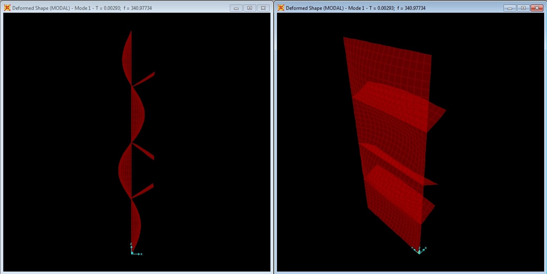Click the app icon in right window title bar

pyautogui.click(x=281, y=8)
